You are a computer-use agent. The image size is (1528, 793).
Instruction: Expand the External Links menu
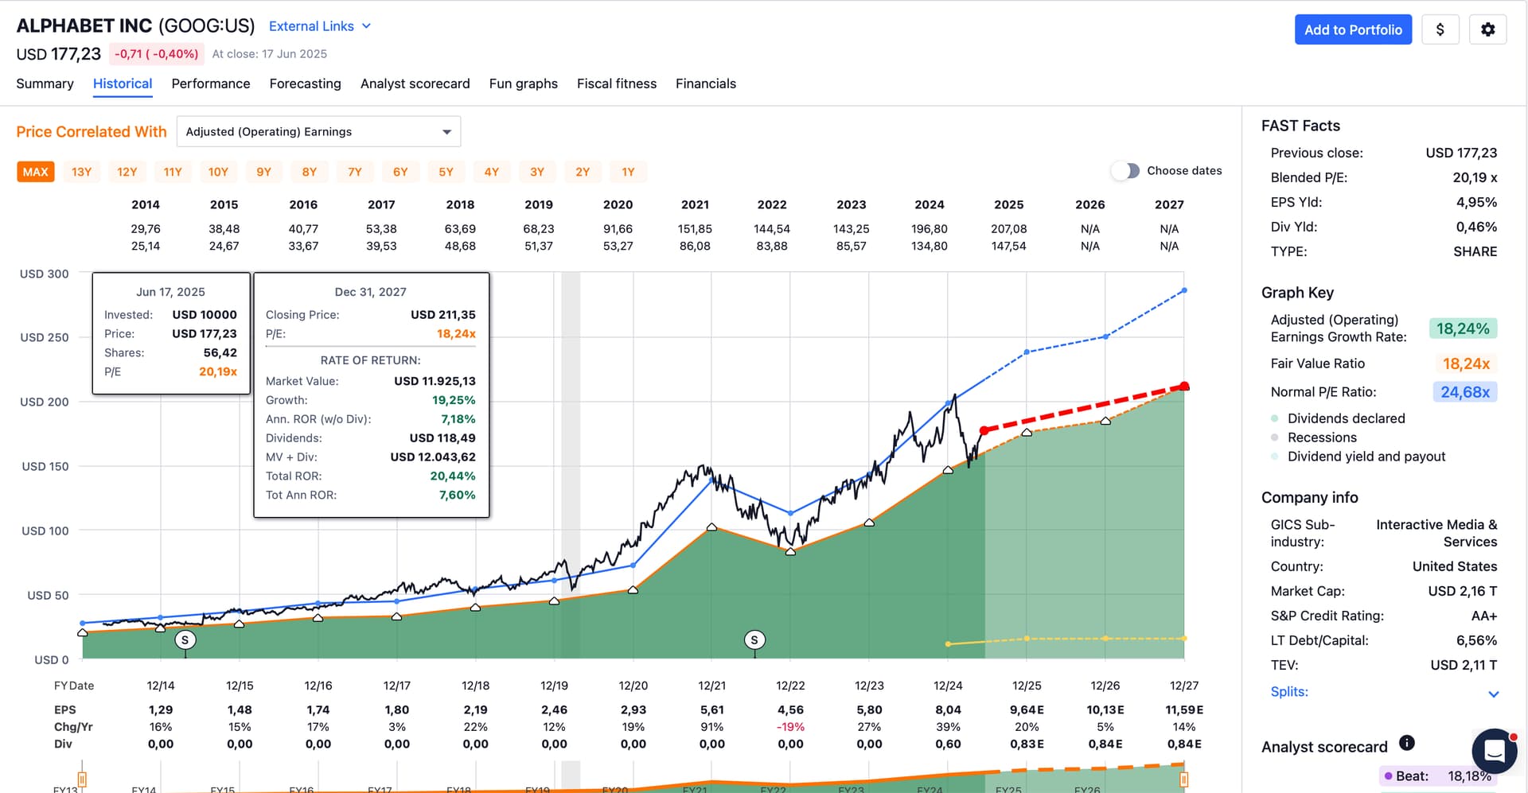(320, 26)
